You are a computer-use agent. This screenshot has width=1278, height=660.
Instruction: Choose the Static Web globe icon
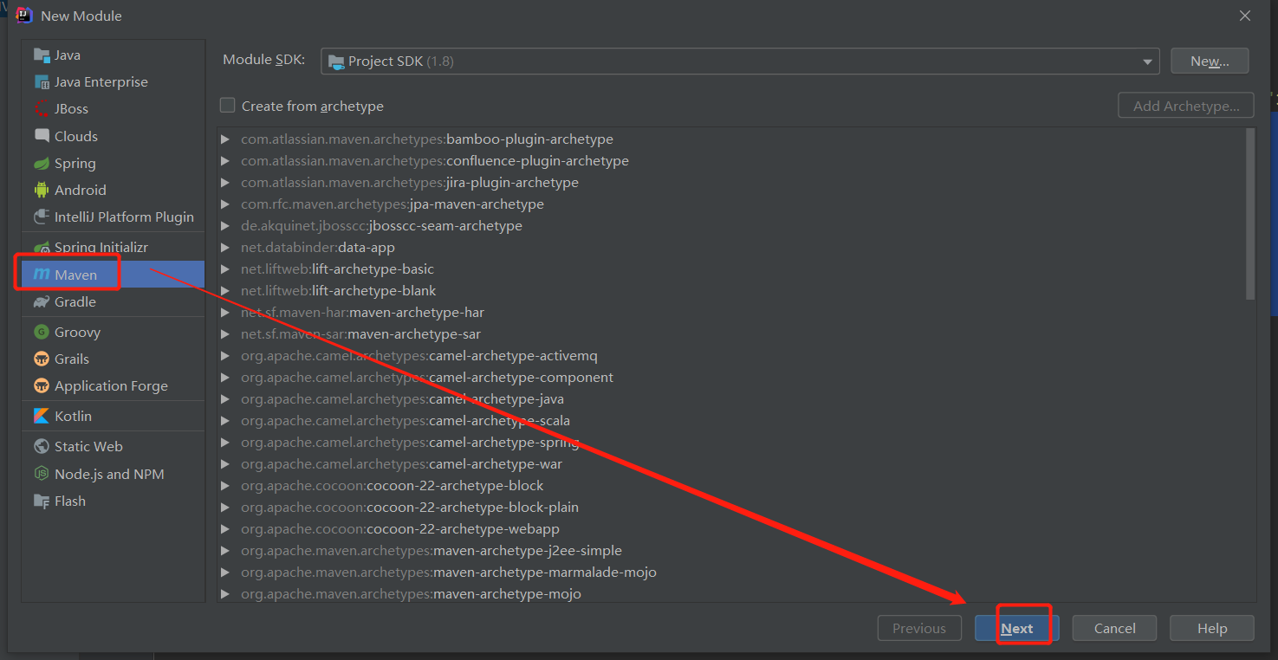pos(42,447)
